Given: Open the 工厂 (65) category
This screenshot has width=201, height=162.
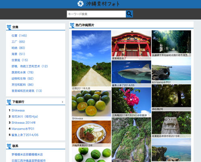Looking at the screenshot, I should pyautogui.click(x=18, y=42).
